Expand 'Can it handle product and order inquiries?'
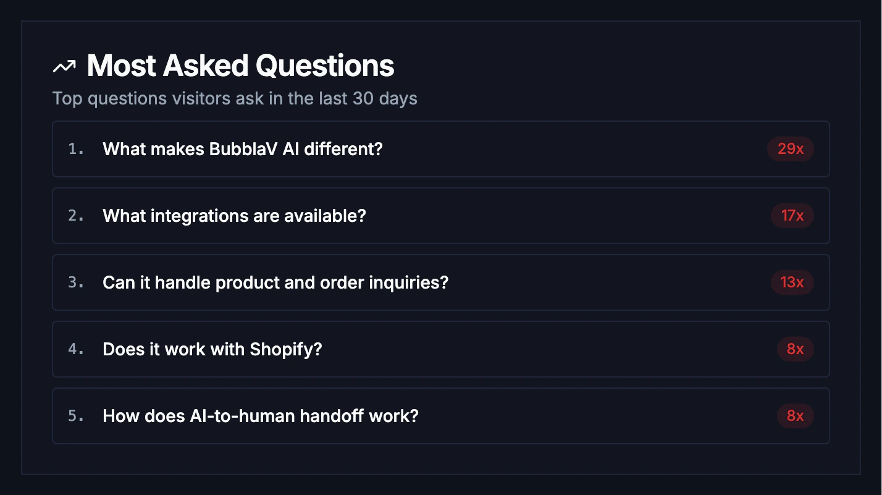This screenshot has width=882, height=495. pyautogui.click(x=275, y=282)
